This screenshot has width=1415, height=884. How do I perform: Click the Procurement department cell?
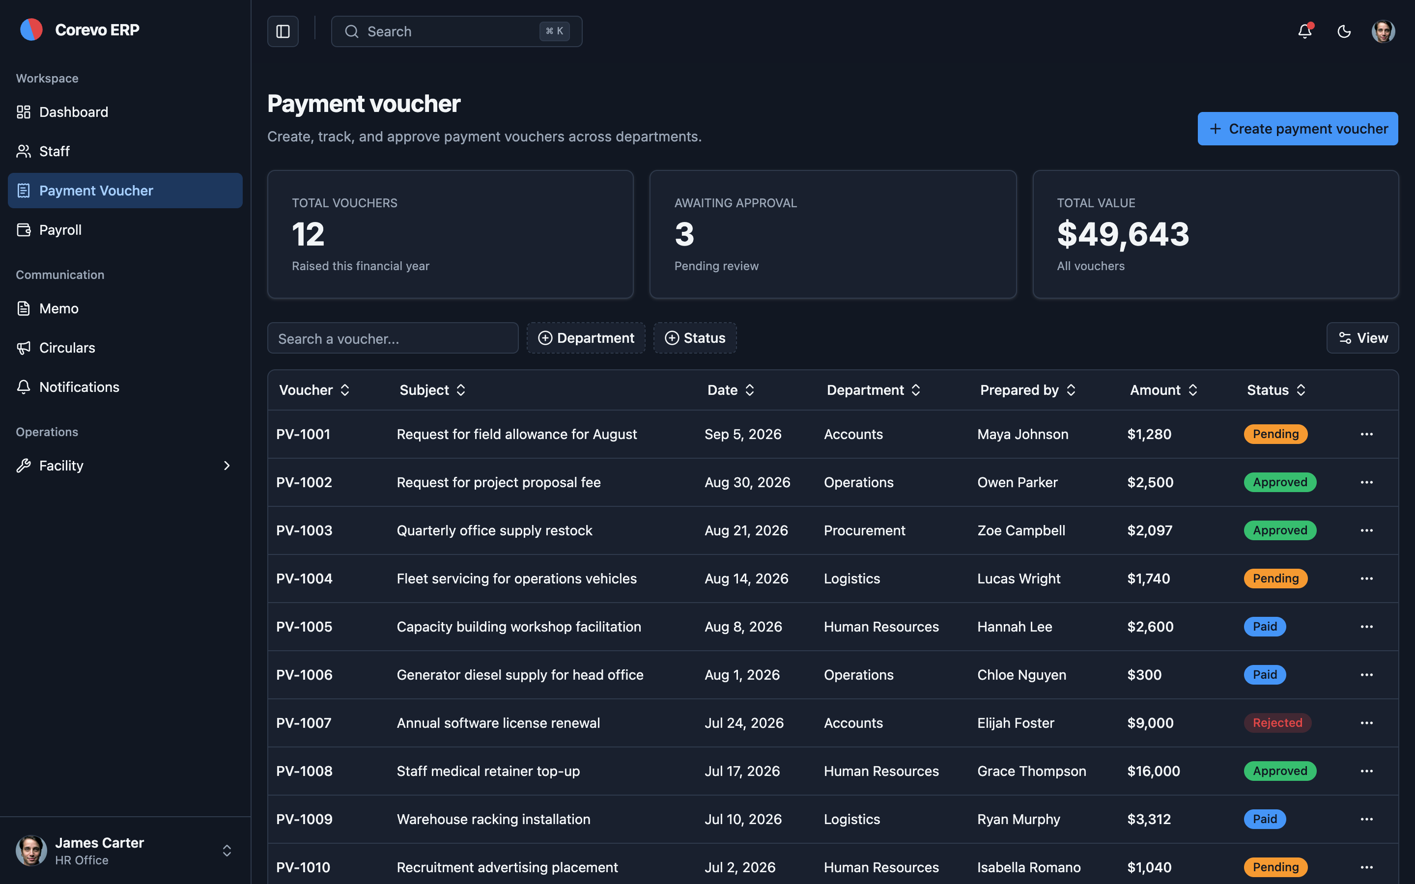click(x=864, y=530)
